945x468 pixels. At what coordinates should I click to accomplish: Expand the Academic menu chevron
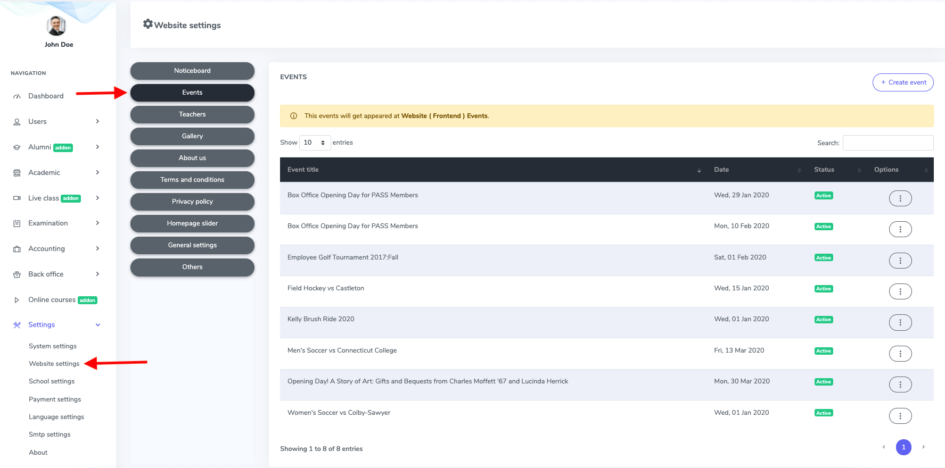[x=97, y=172]
